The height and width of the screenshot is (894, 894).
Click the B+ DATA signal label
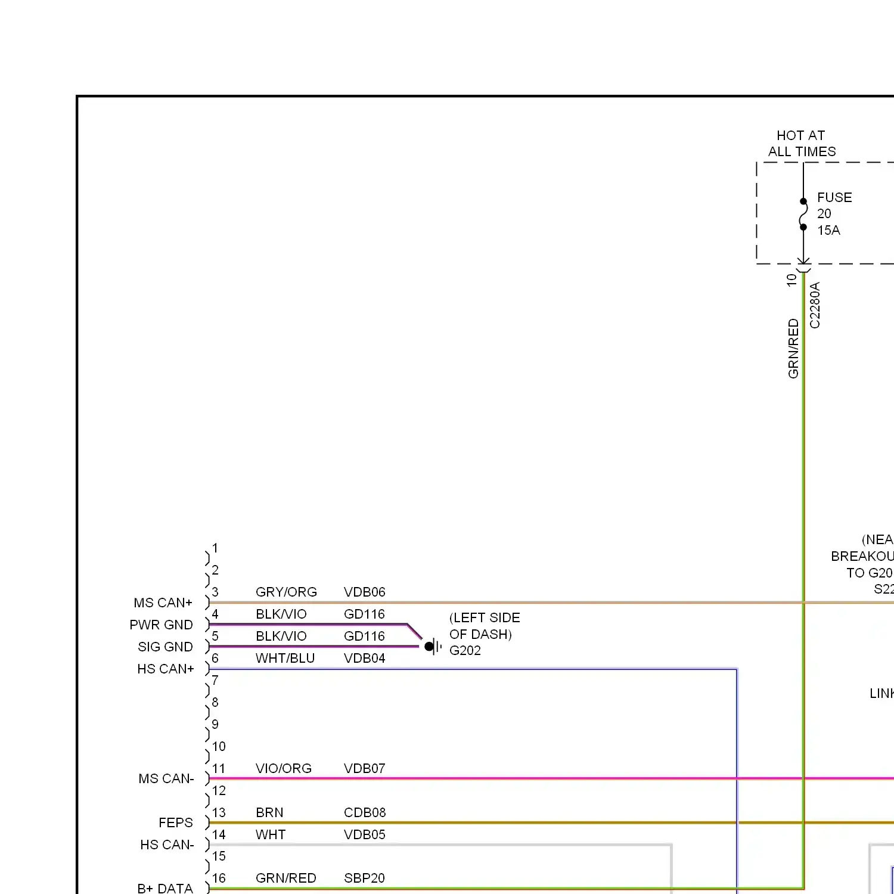(165, 888)
